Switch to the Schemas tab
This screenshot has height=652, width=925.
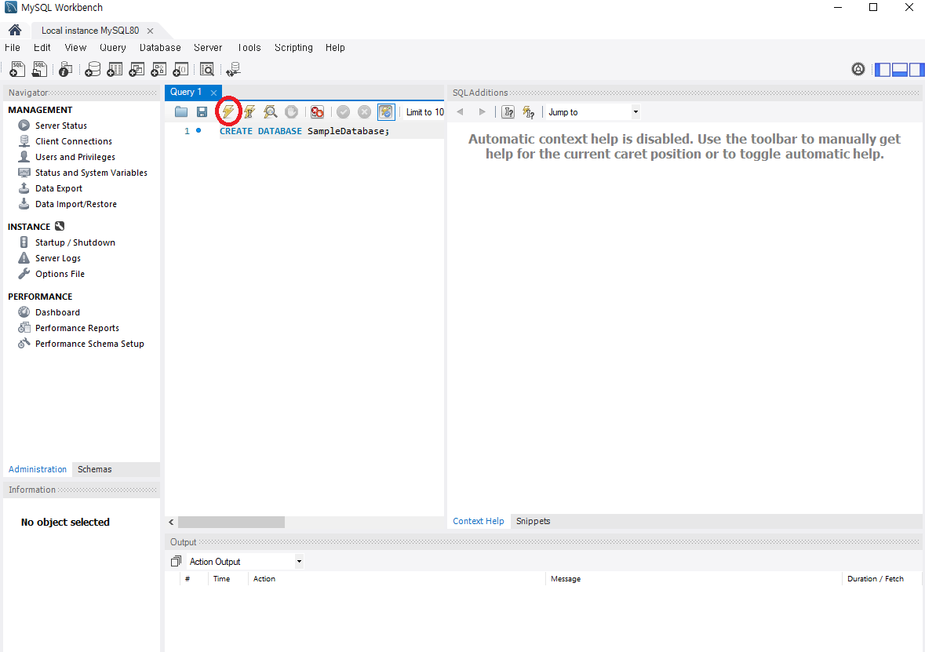tap(94, 469)
